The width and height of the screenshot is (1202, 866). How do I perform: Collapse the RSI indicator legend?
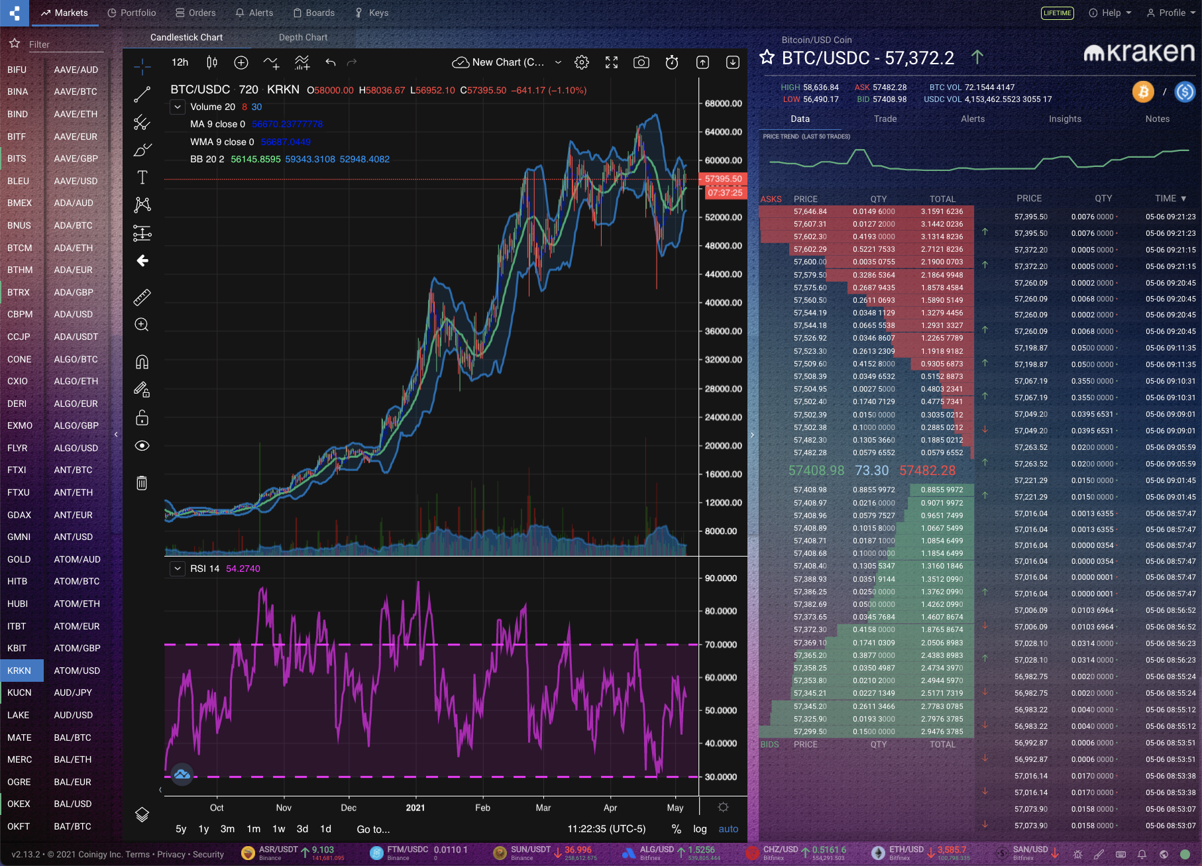(x=178, y=568)
